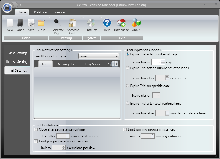
Task: Select Expire Trial after number of days
Action: (127, 54)
